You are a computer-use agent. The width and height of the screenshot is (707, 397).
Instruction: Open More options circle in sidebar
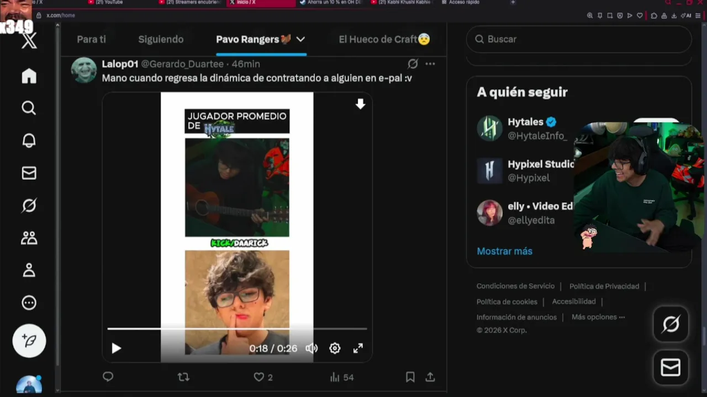coord(29,303)
